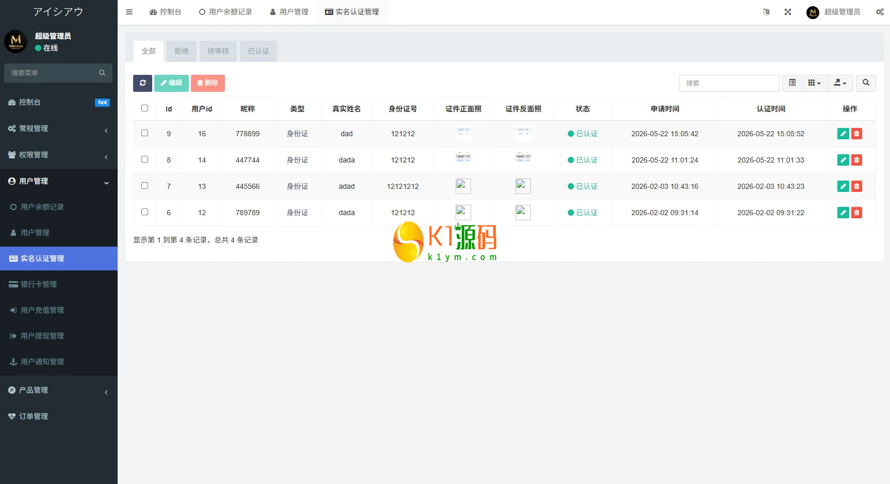This screenshot has height=484, width=890.
Task: Open 用户管理 submenu item in sidebar
Action: click(59, 233)
